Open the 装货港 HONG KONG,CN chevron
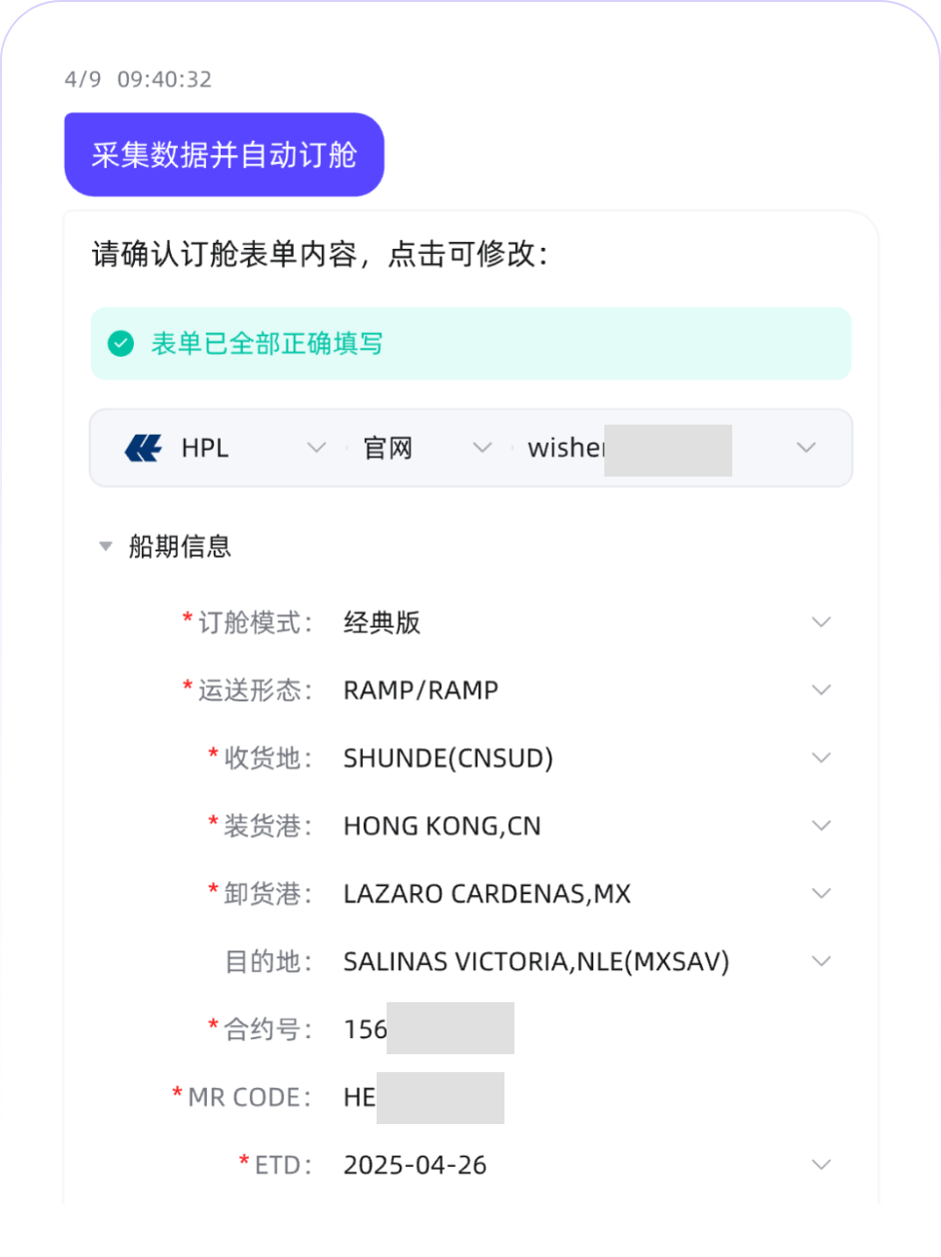This screenshot has width=941, height=1257. coord(821,825)
